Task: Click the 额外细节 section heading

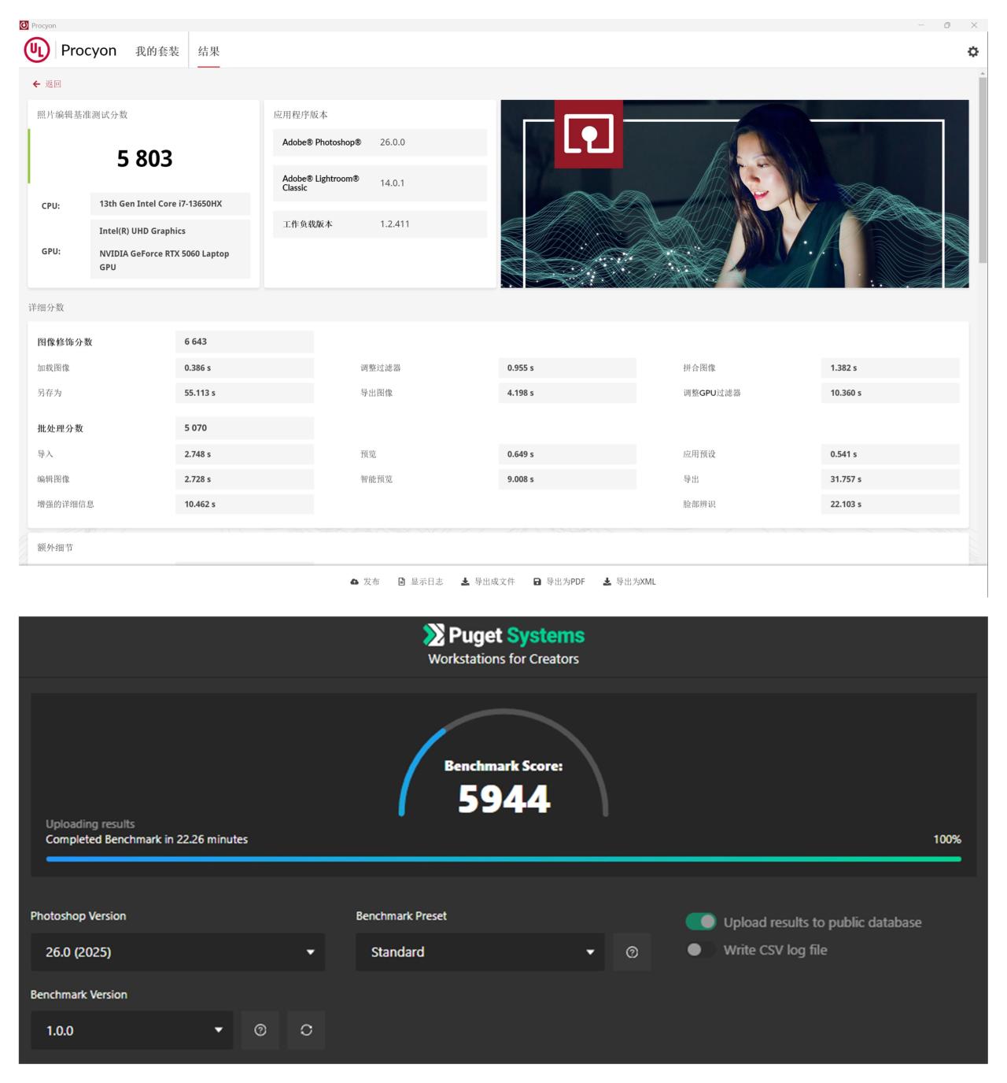Action: tap(55, 548)
